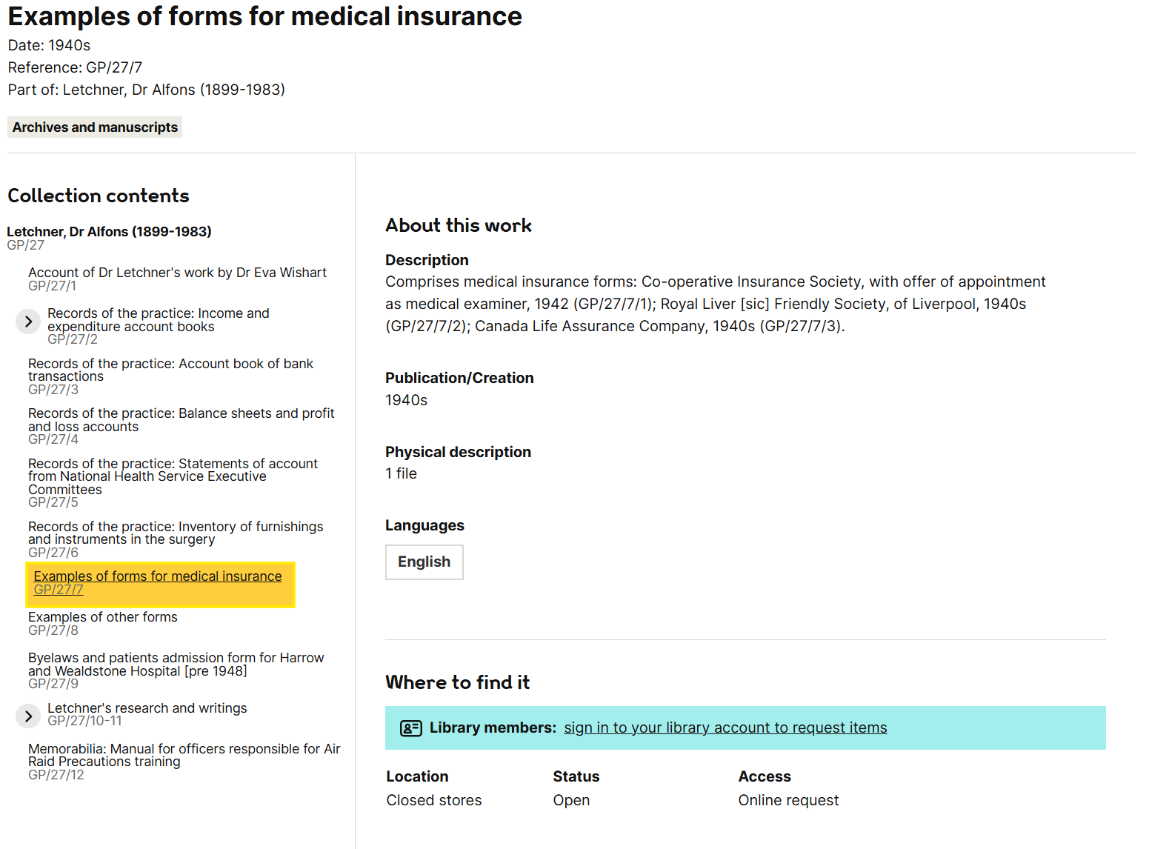Open Examples of other forms item
The image size is (1169, 849).
coord(103,617)
